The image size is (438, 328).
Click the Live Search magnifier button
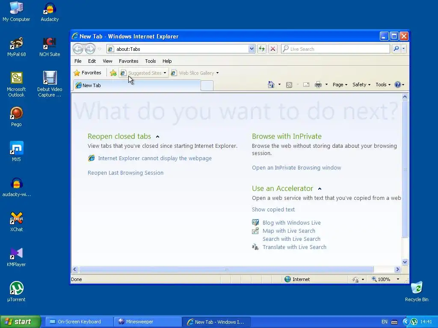[396, 49]
